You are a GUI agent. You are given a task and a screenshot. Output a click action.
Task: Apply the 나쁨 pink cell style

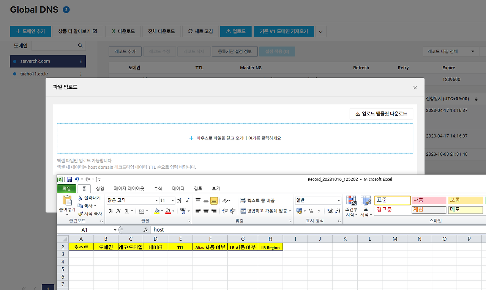[428, 200]
